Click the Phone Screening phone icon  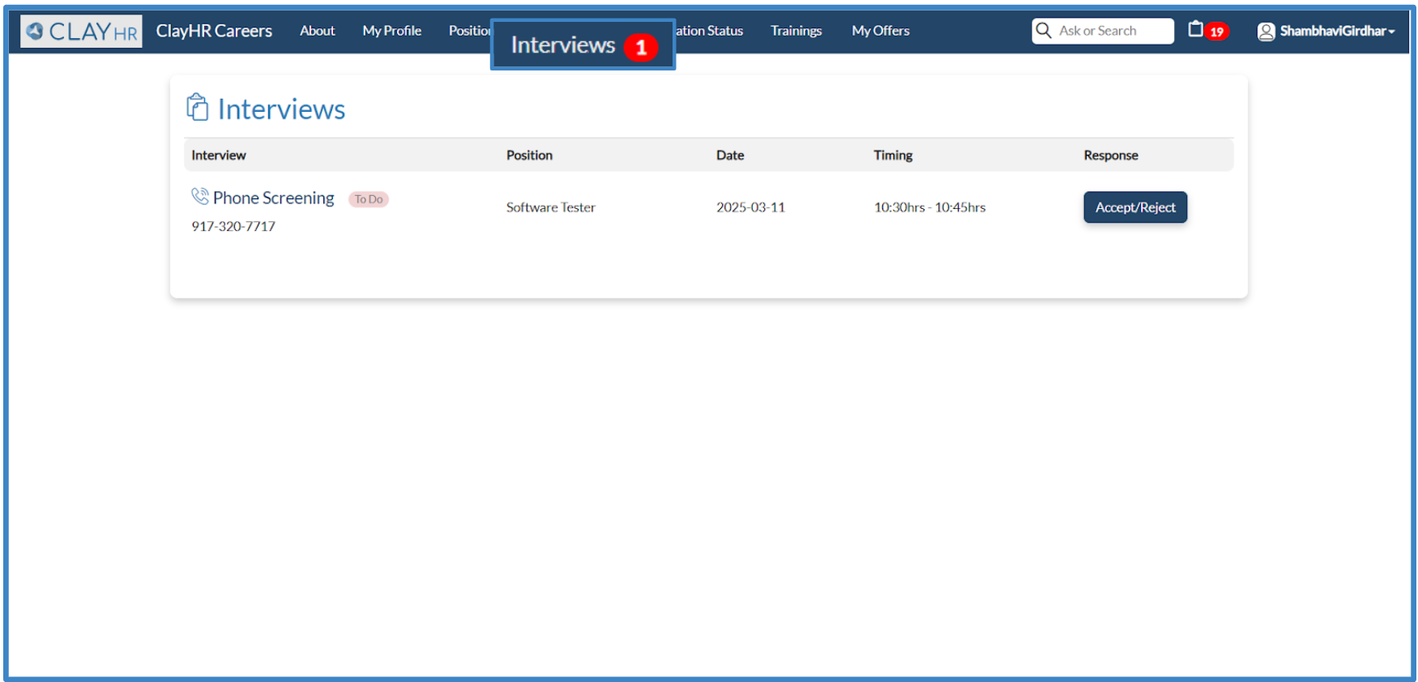pos(200,196)
